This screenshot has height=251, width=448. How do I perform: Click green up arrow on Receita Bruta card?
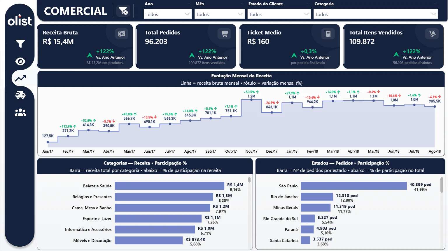click(90, 55)
